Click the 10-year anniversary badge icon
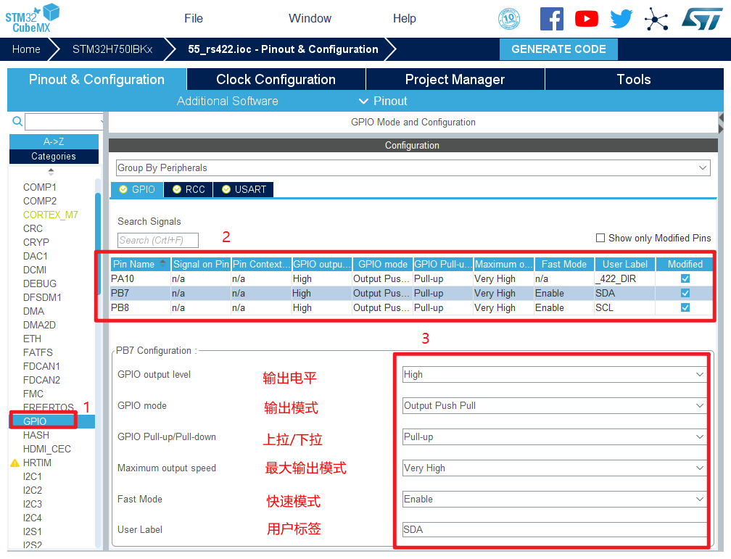Viewport: 731px width, 559px height. tap(509, 19)
